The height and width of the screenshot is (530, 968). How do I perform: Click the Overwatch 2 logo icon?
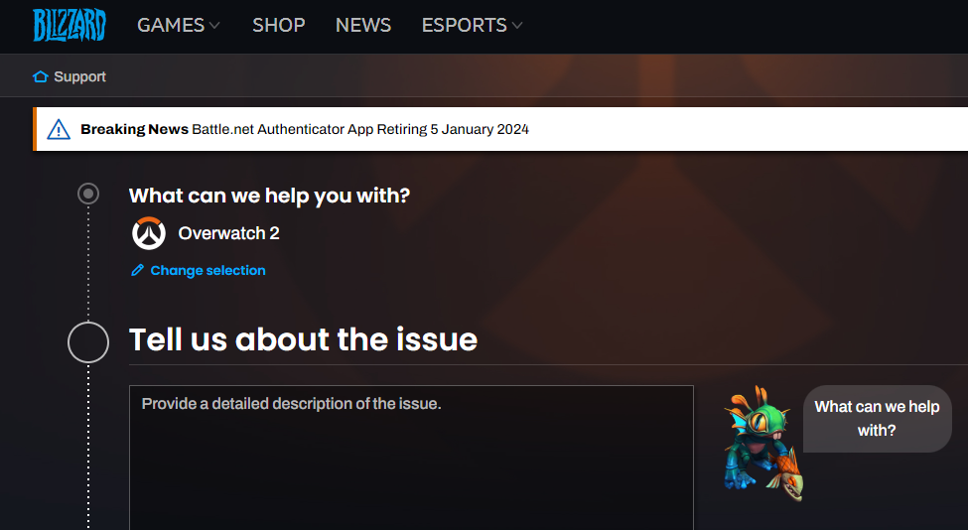pos(149,233)
